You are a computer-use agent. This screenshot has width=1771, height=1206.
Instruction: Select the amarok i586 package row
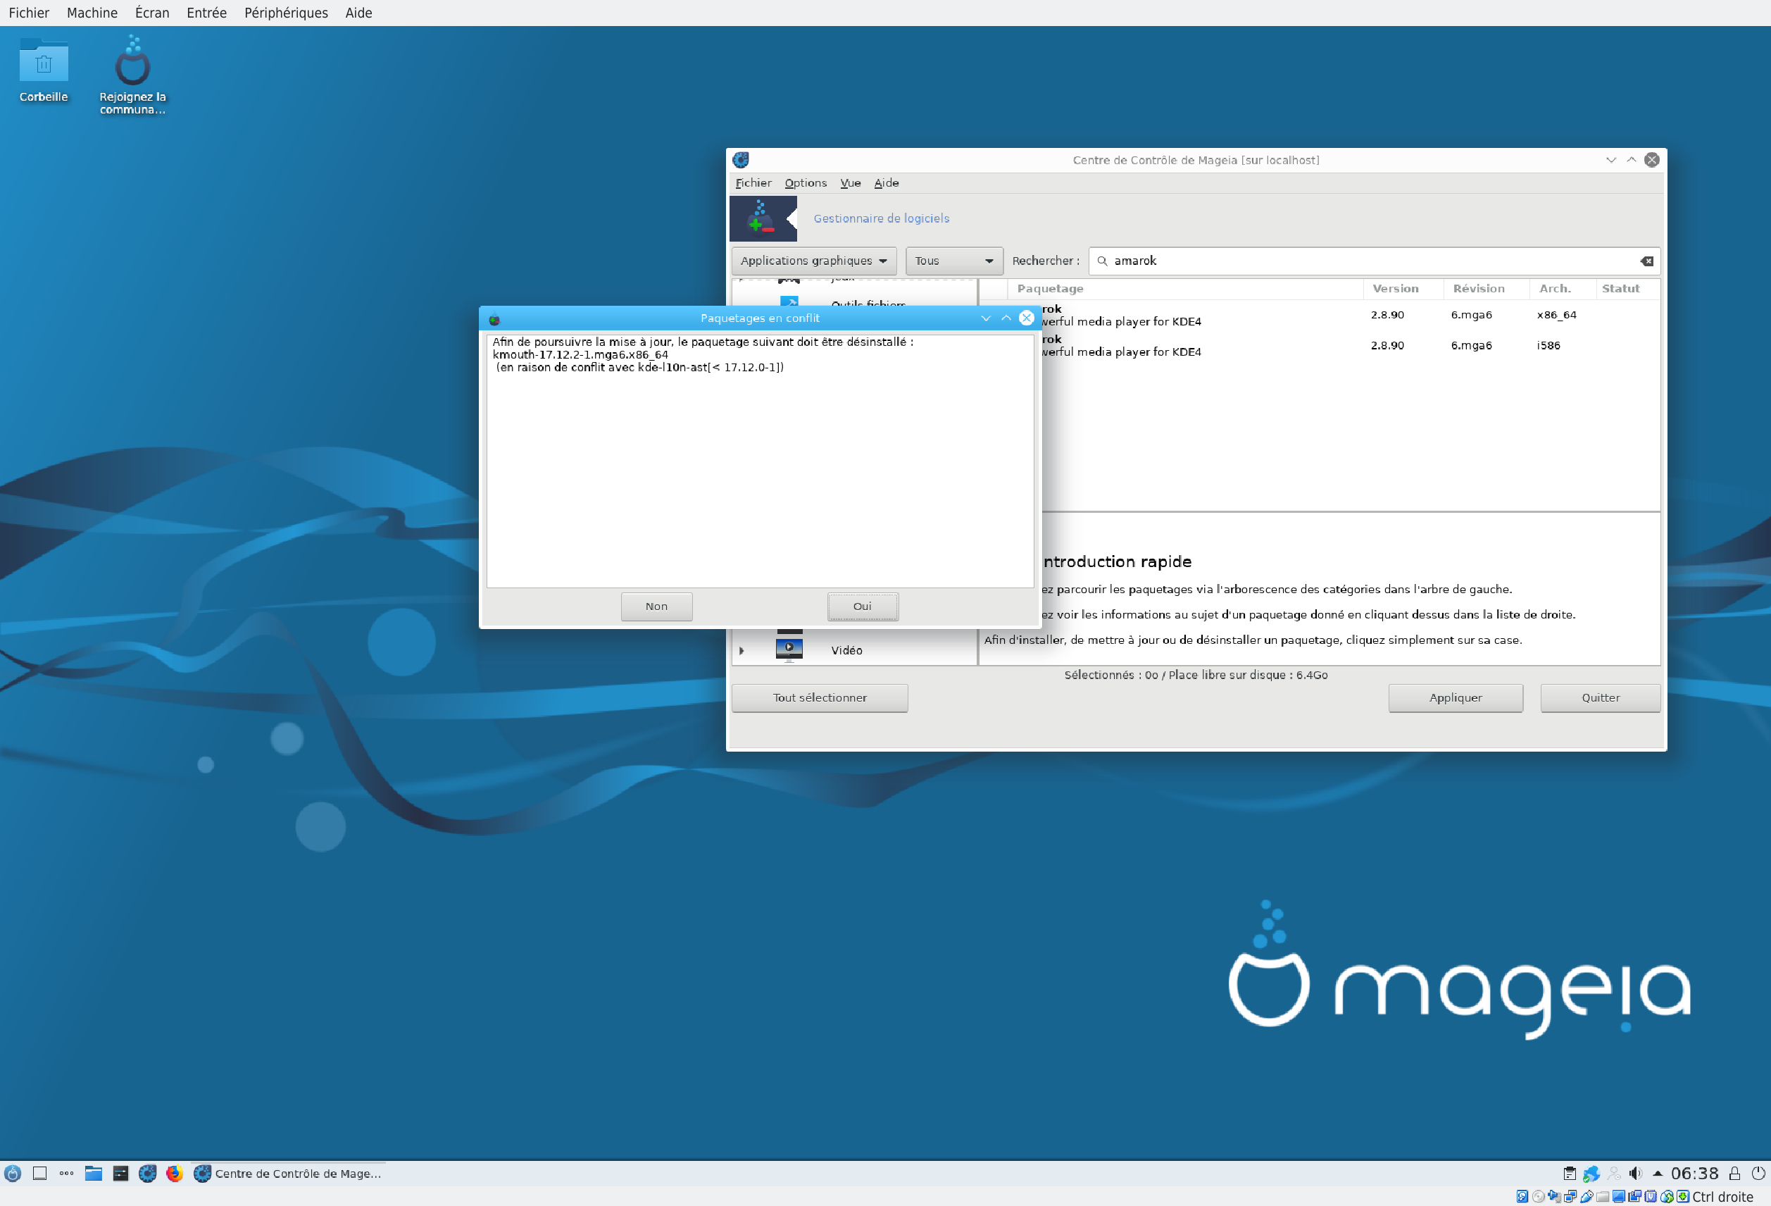pos(1351,345)
